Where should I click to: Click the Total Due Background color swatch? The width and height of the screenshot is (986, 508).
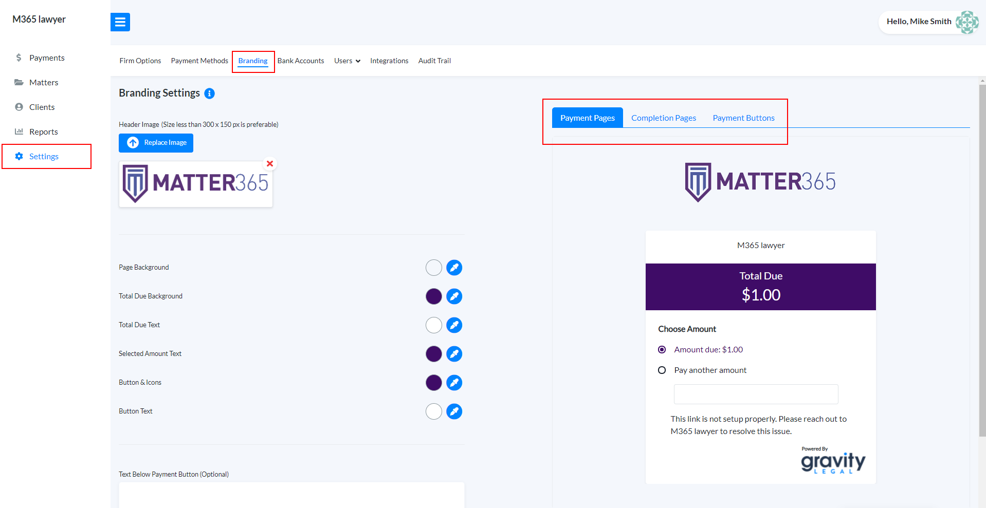coord(434,296)
